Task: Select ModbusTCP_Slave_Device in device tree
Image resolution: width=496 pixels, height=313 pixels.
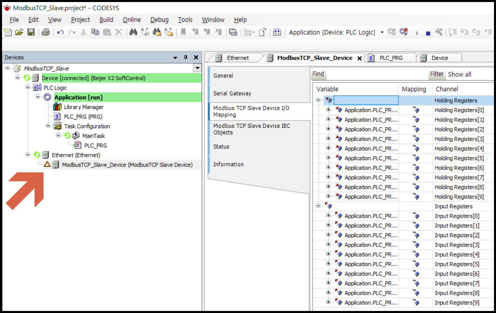Action: click(127, 165)
